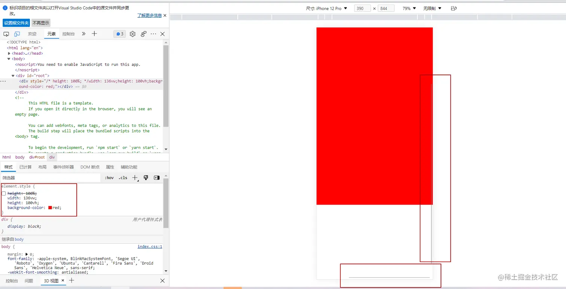Add a drawer tool with plus
The image size is (566, 289).
[71, 280]
